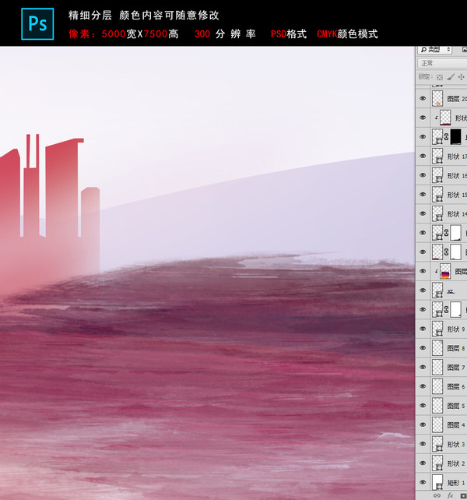Open the fx layer style icon
This screenshot has height=500, width=467.
point(450,495)
